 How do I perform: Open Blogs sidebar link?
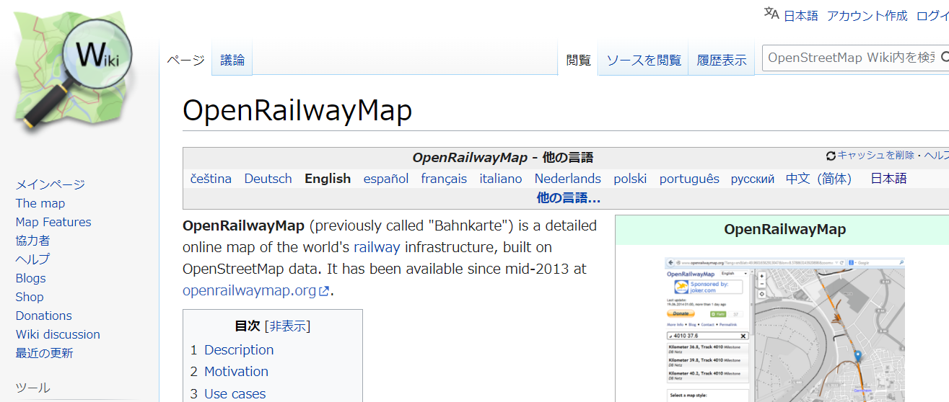click(31, 278)
